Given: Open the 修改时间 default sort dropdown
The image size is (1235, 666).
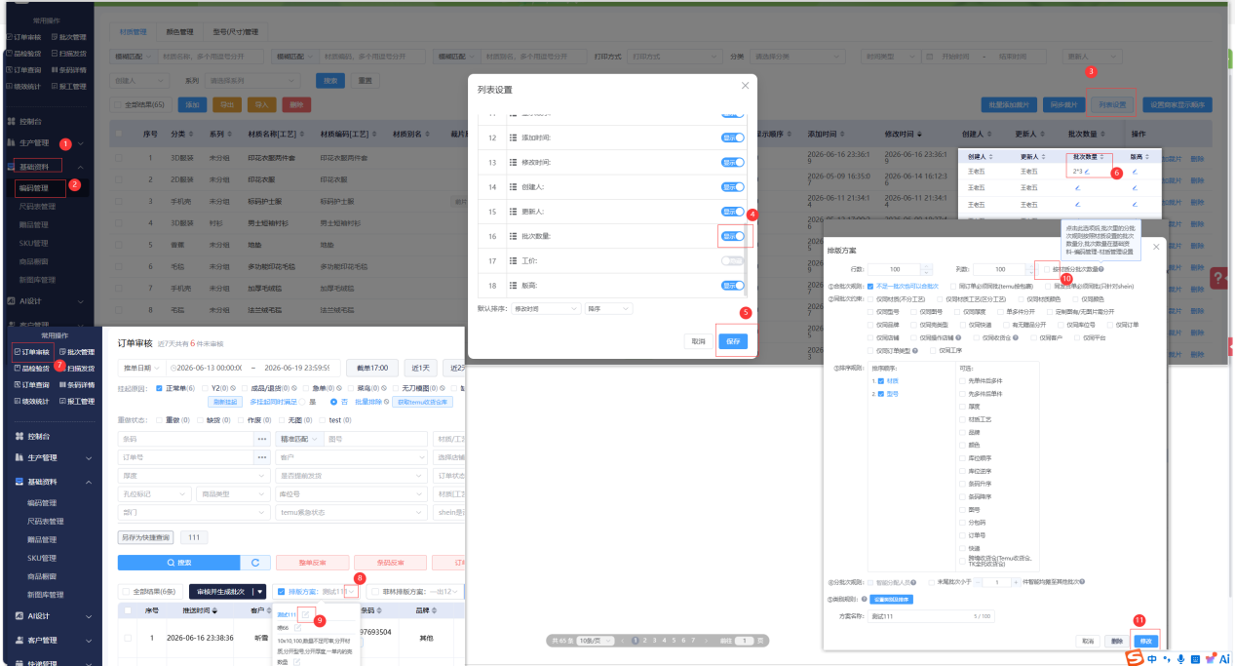Looking at the screenshot, I should click(545, 308).
